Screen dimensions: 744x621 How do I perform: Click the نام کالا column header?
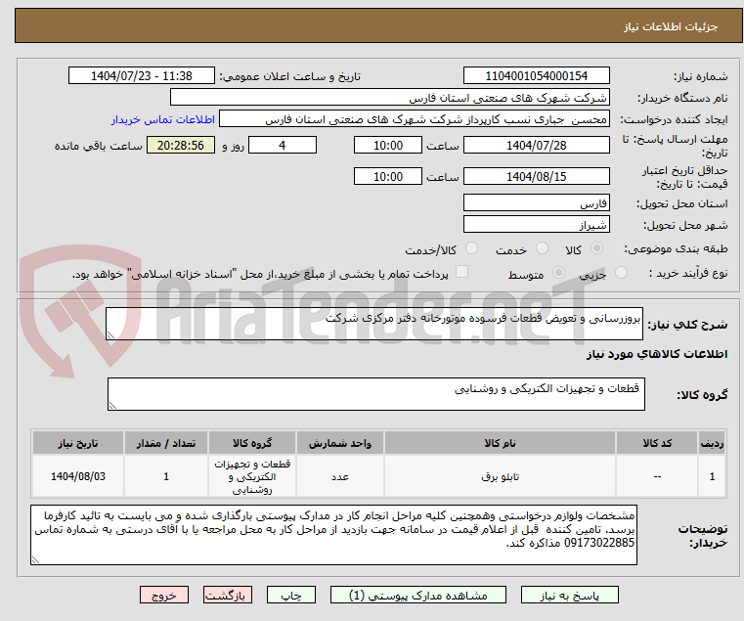501,443
